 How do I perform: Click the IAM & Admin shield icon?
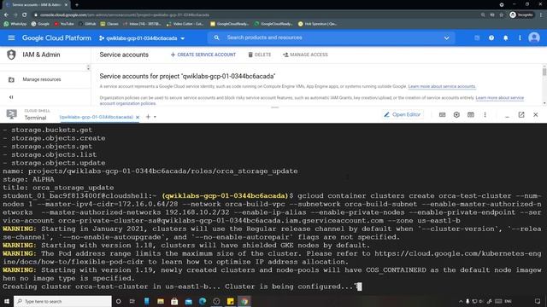click(11, 55)
